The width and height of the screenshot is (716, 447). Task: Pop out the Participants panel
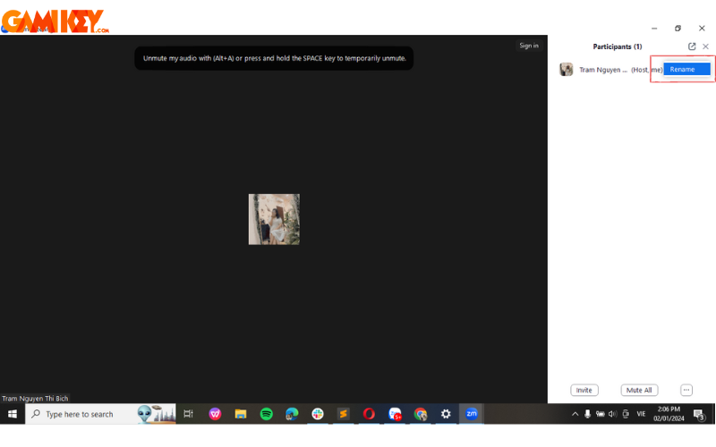tap(692, 46)
